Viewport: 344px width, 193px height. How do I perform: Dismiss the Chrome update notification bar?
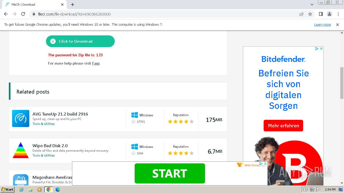[x=338, y=24]
